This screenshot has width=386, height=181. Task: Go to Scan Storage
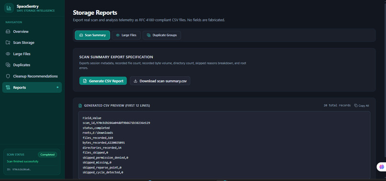tap(32, 43)
